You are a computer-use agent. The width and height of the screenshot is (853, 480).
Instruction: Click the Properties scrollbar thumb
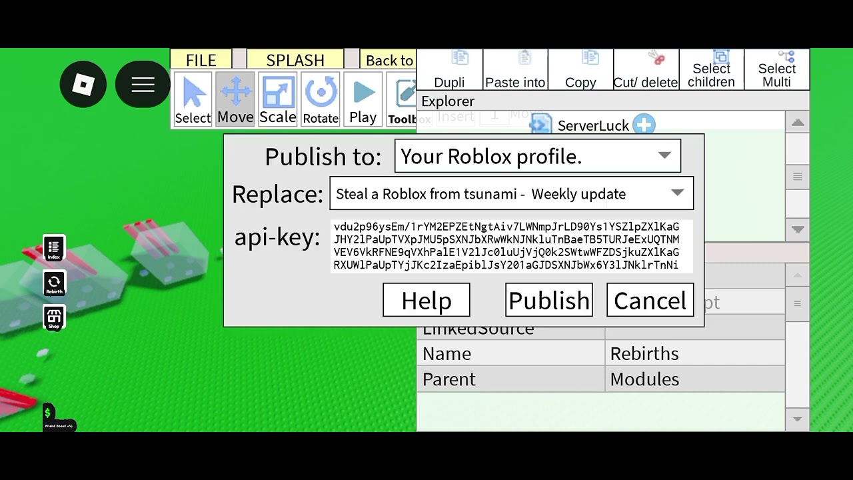(798, 303)
